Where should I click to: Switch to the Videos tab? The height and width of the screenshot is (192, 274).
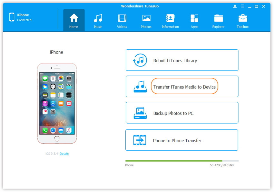tap(122, 21)
